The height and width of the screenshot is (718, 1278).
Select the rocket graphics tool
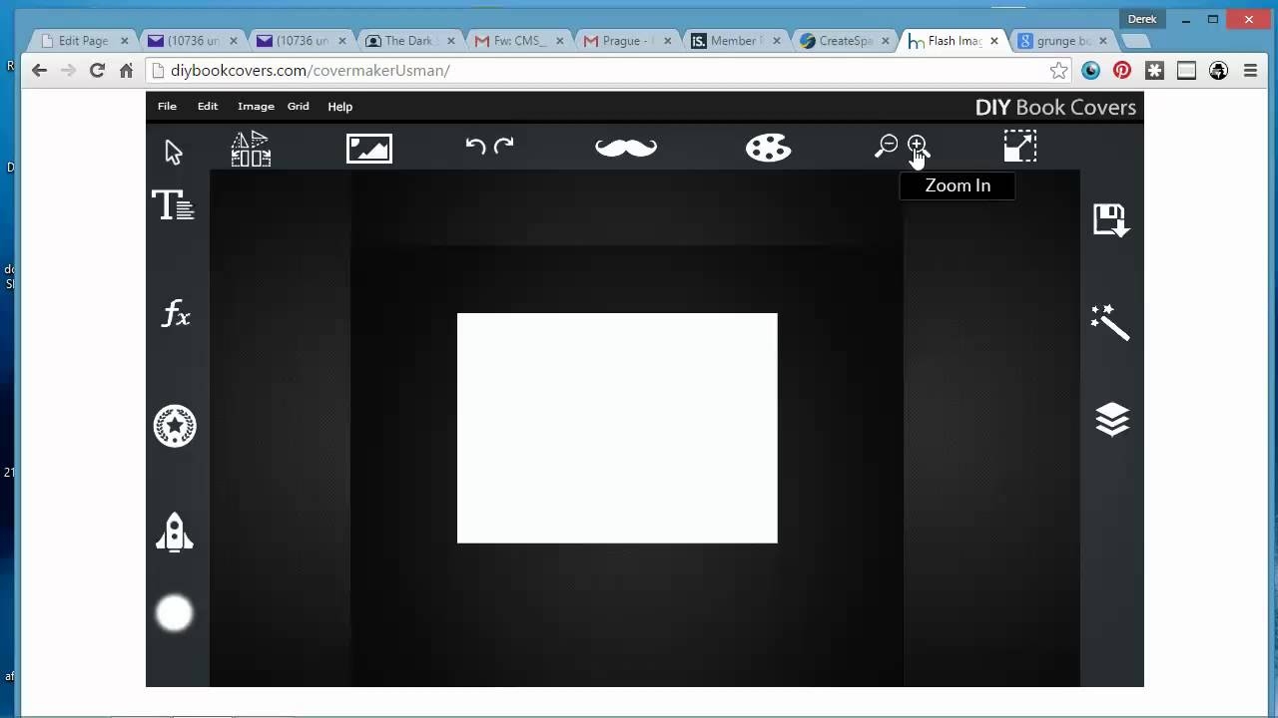(x=175, y=533)
